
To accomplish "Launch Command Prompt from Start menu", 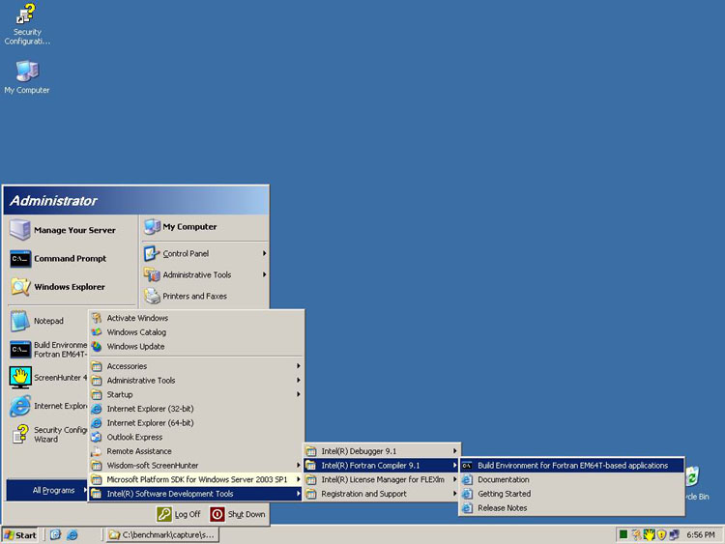I will click(69, 259).
